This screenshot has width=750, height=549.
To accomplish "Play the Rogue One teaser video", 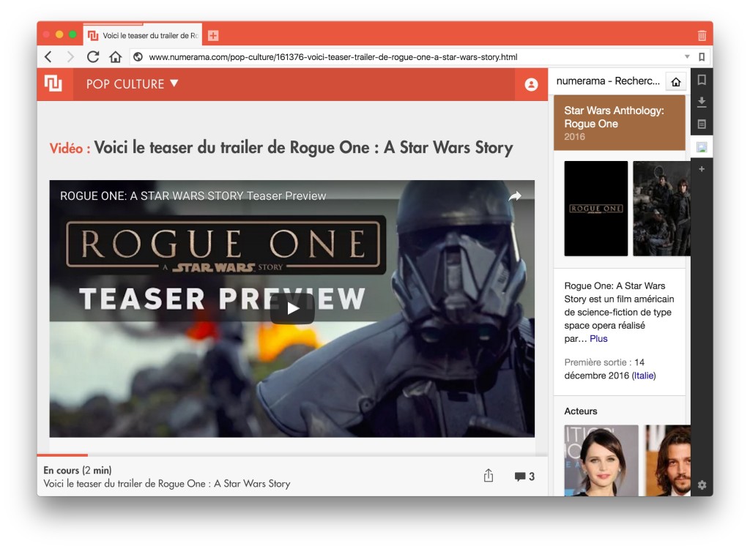I will 292,308.
